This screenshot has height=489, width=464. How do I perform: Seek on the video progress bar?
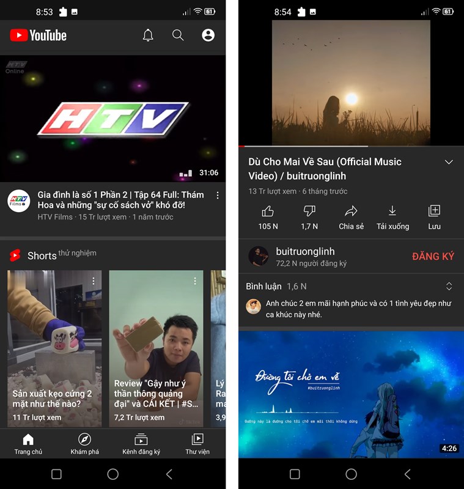pos(351,145)
